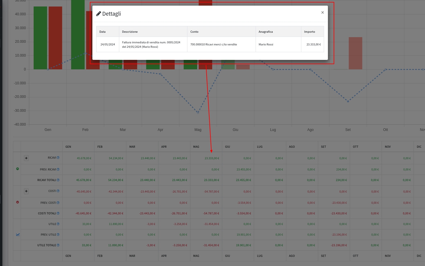Click the Importo column header in Dettagli
Image resolution: width=425 pixels, height=266 pixels.
click(310, 32)
